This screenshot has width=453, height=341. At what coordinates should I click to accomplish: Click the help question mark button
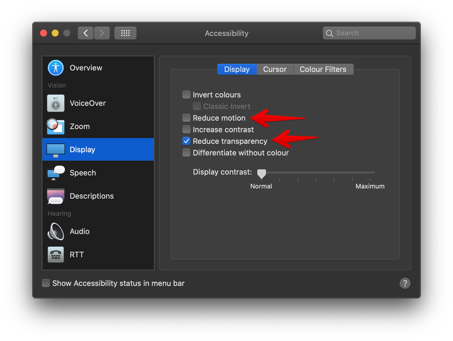tap(405, 283)
